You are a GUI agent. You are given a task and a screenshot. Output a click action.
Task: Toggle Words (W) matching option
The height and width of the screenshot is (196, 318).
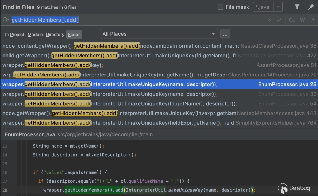point(302,20)
